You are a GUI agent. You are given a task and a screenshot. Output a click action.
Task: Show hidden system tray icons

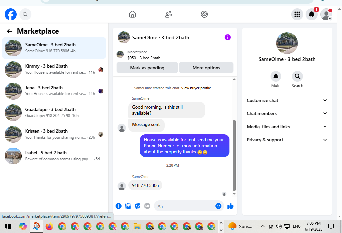pyautogui.click(x=263, y=226)
